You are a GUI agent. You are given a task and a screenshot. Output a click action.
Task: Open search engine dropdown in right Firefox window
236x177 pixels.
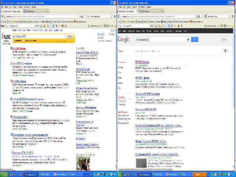click(x=206, y=16)
